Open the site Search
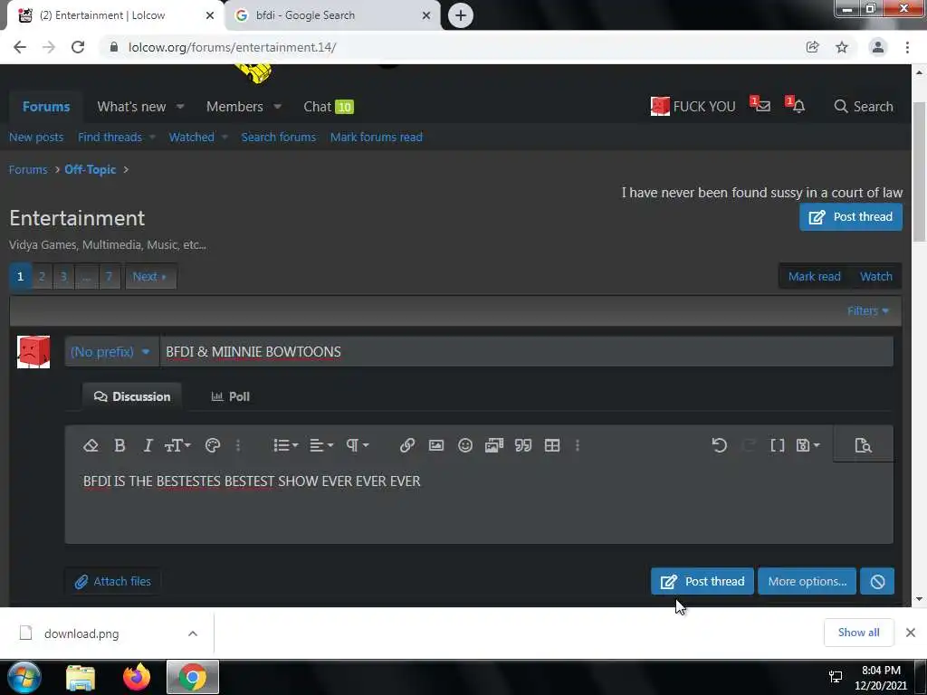Screen dimensions: 927x695 (863, 107)
